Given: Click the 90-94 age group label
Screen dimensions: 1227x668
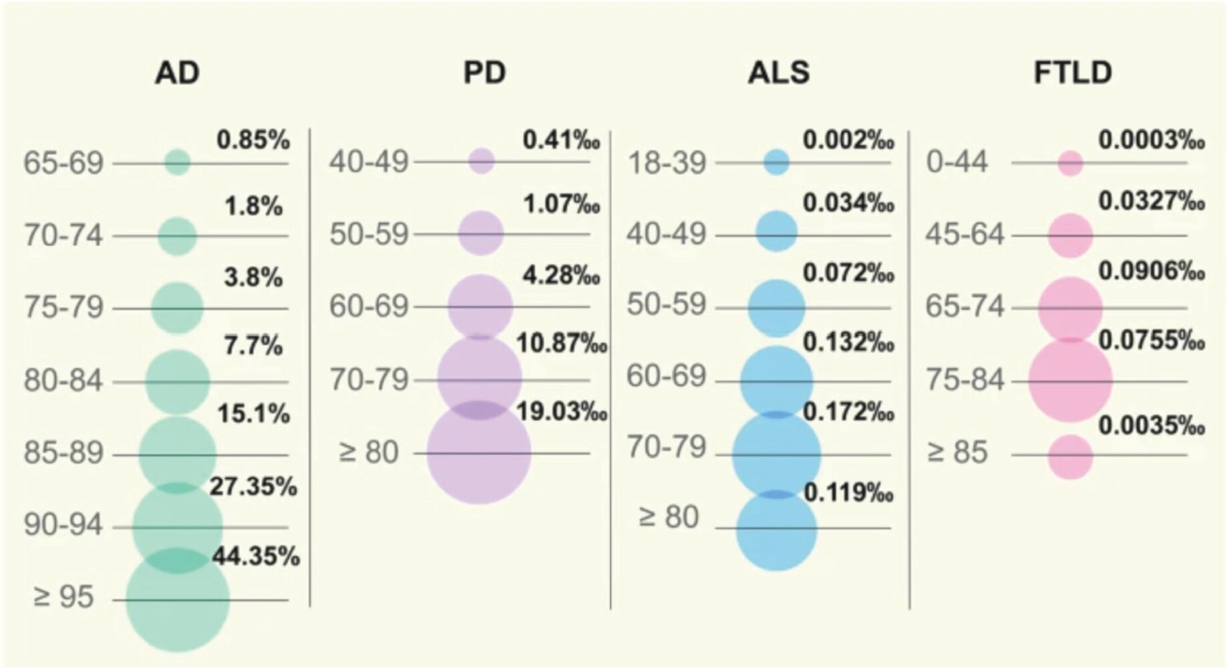Looking at the screenshot, I should (x=63, y=526).
